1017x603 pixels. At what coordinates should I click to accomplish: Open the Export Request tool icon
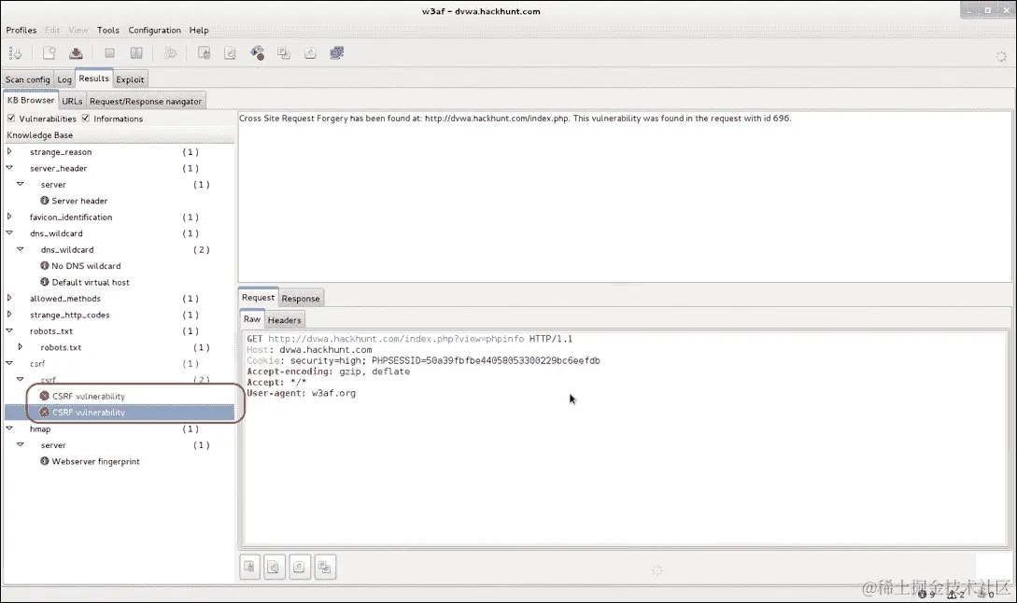tap(284, 53)
